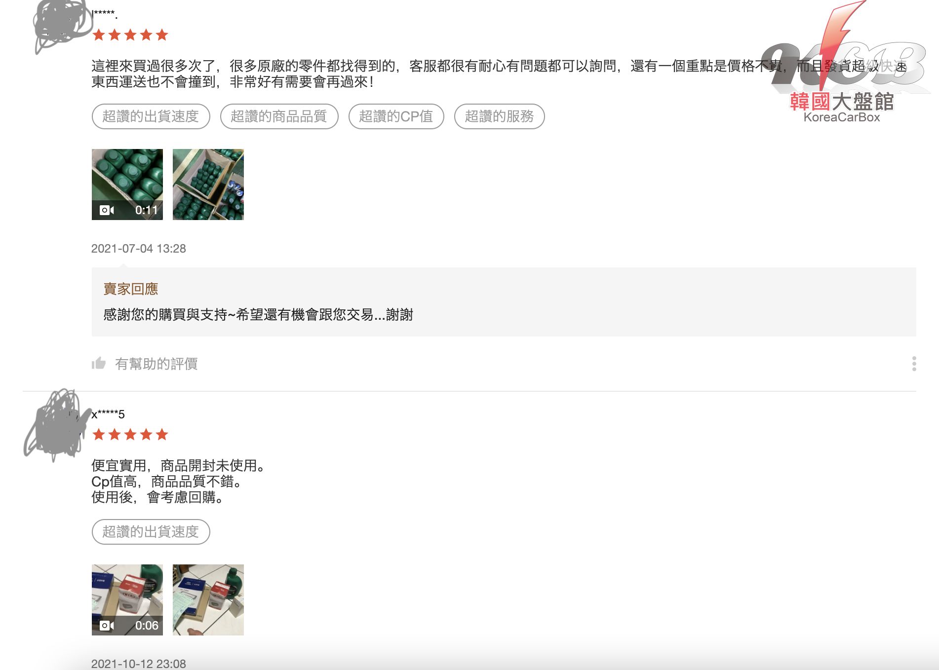Image resolution: width=939 pixels, height=670 pixels.
Task: Click the 超讚的服務 tag
Action: tap(499, 116)
